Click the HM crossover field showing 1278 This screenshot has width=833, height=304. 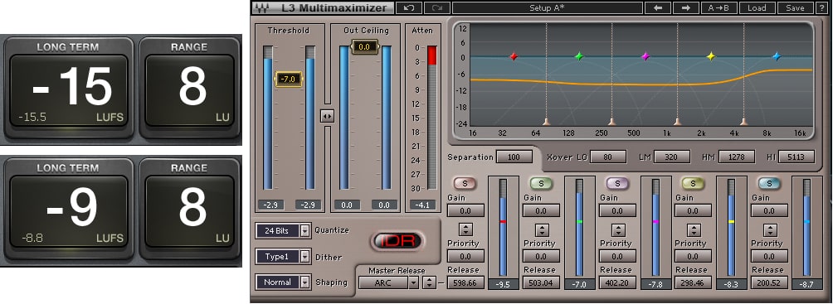tap(736, 157)
